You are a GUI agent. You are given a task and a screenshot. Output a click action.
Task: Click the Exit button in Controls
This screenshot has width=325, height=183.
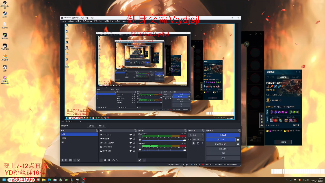[x=223, y=158]
